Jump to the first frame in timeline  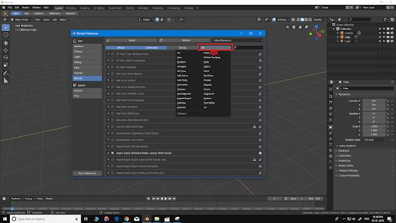click(x=153, y=199)
